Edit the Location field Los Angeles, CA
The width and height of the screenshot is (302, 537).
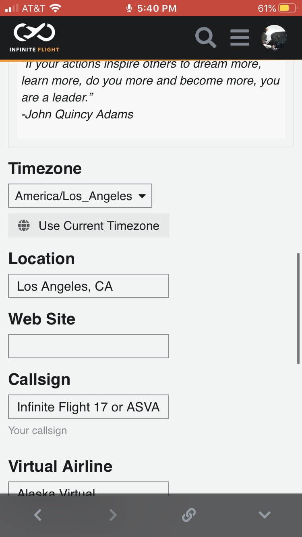(89, 286)
